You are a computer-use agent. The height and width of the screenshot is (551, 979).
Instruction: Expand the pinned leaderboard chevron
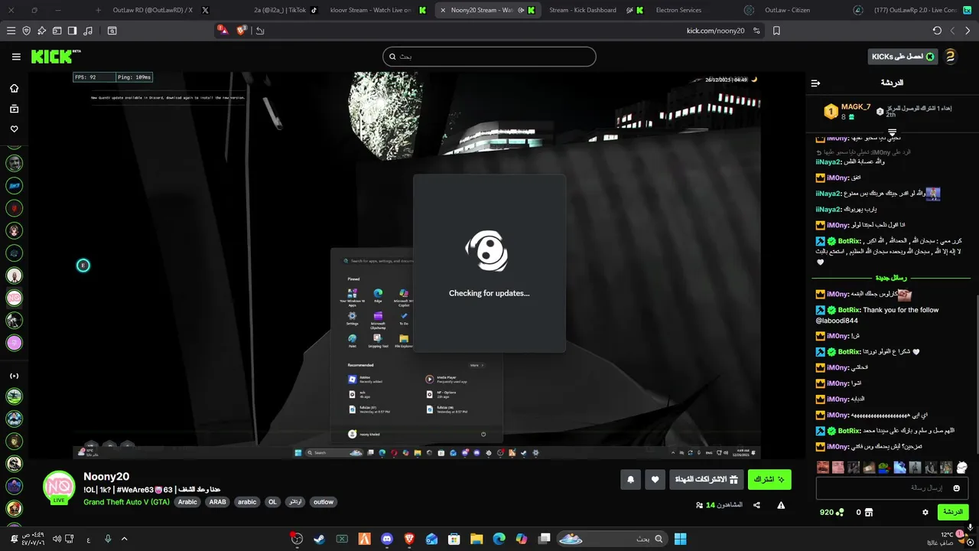[892, 132]
